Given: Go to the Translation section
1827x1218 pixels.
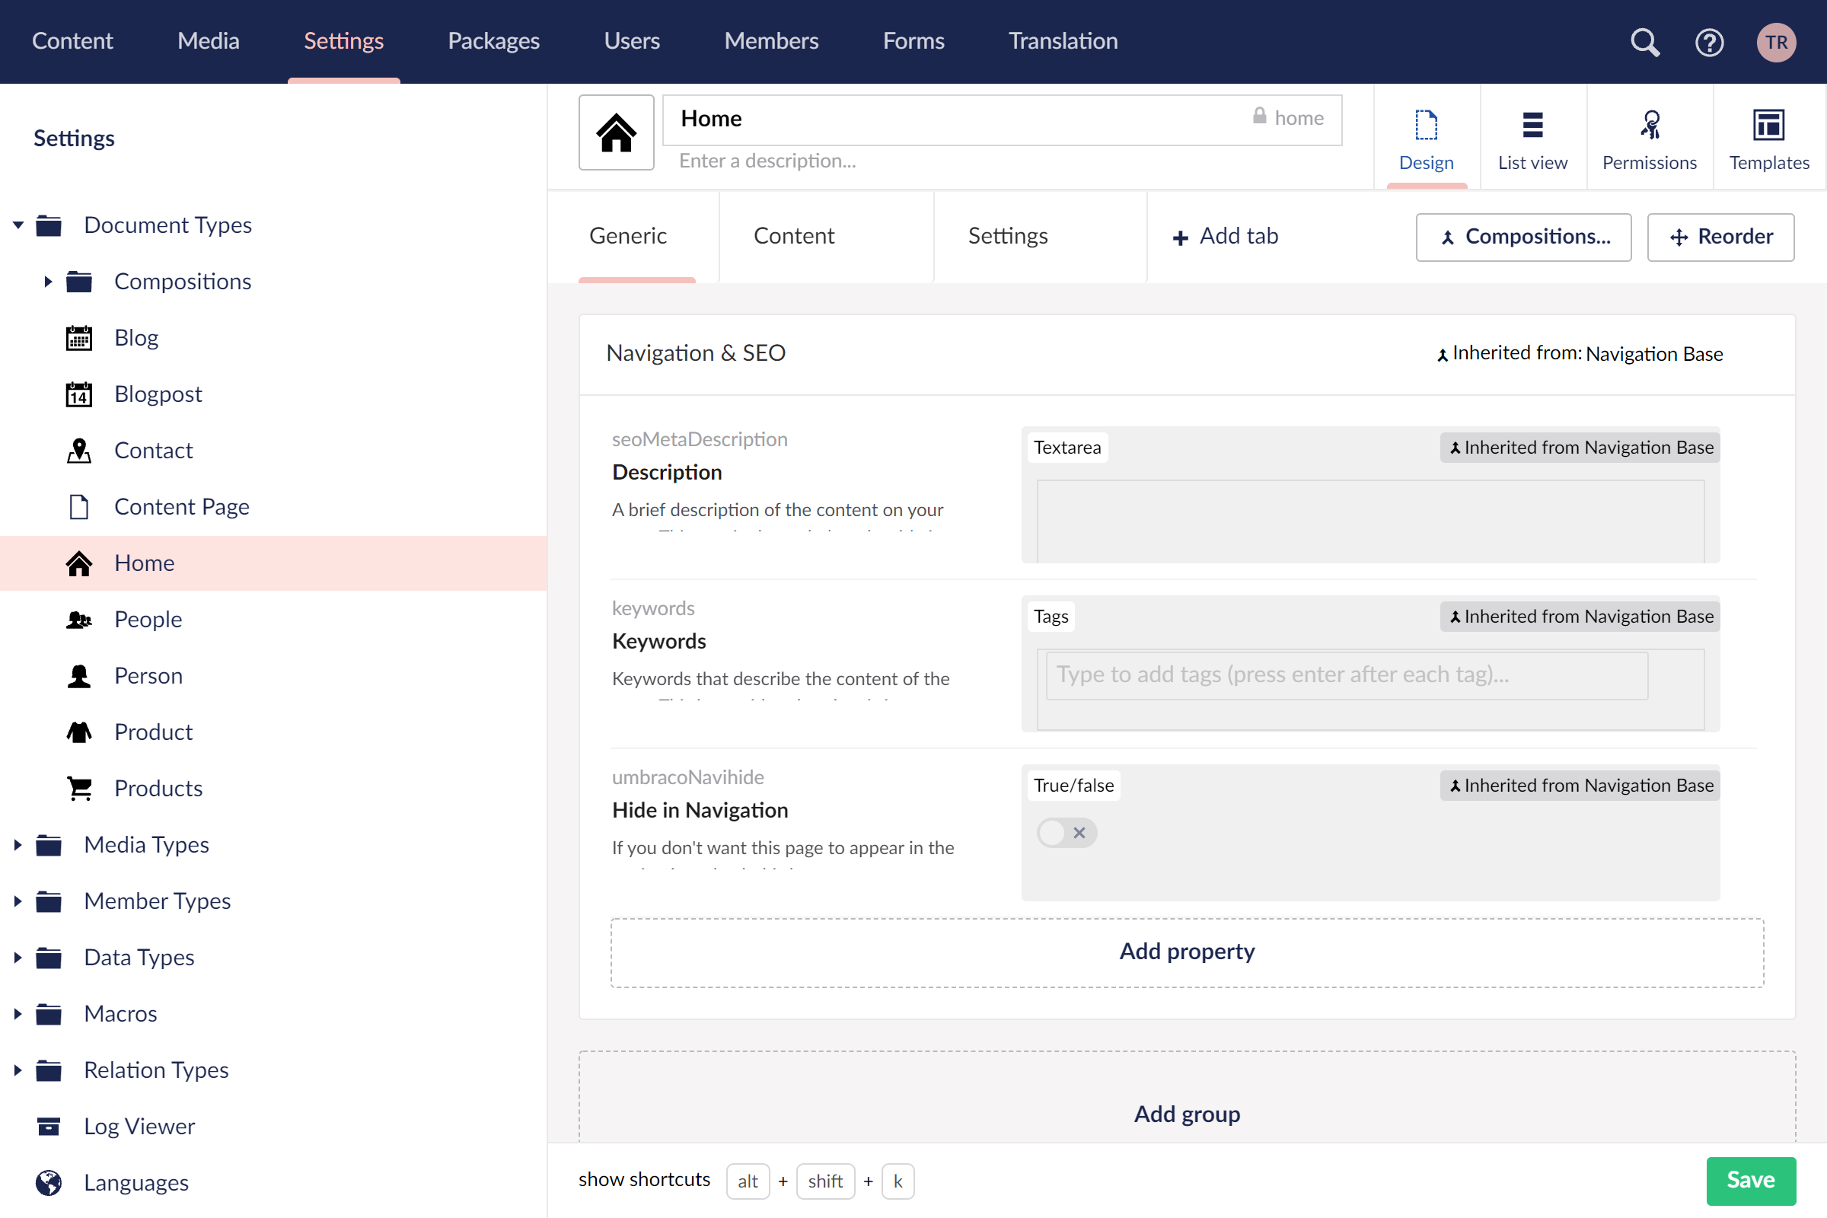Looking at the screenshot, I should [x=1063, y=41].
